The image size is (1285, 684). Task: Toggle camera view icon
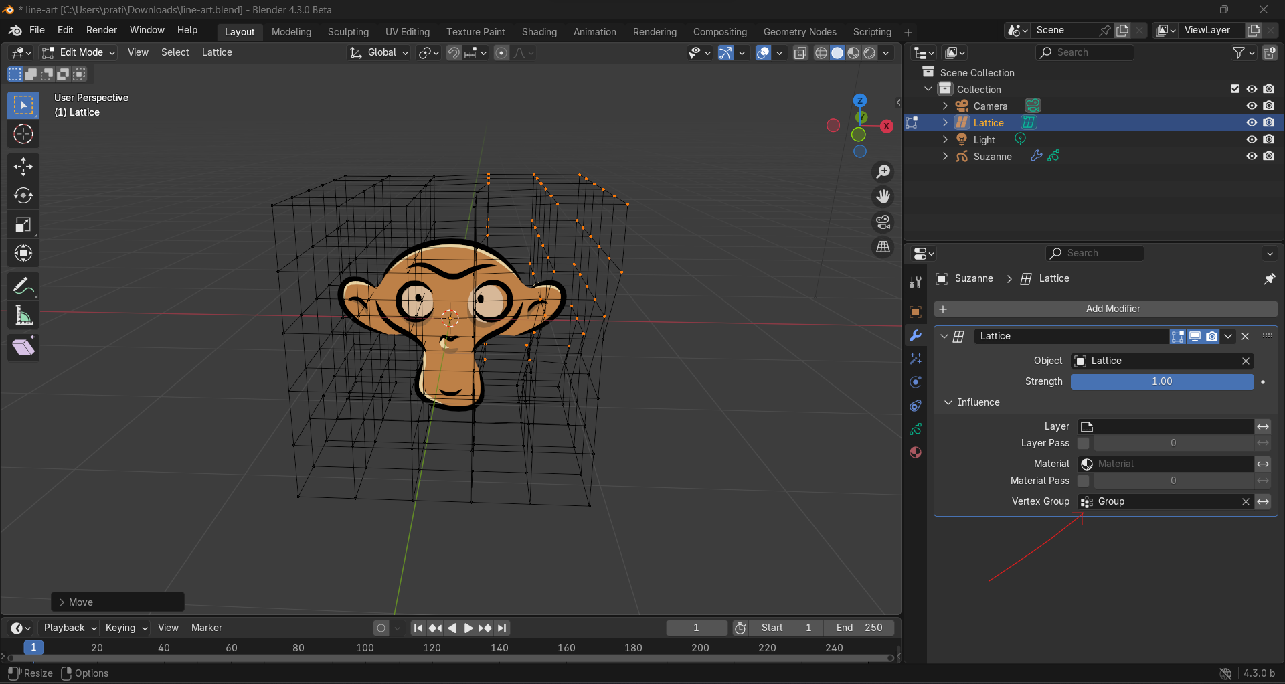coord(883,222)
